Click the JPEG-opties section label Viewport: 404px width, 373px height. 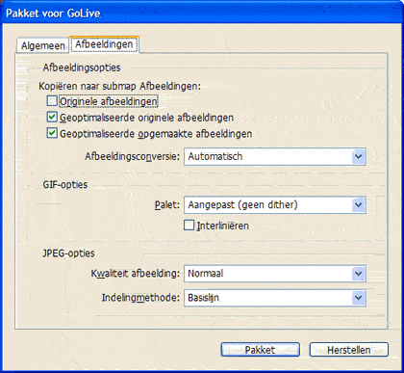68,253
